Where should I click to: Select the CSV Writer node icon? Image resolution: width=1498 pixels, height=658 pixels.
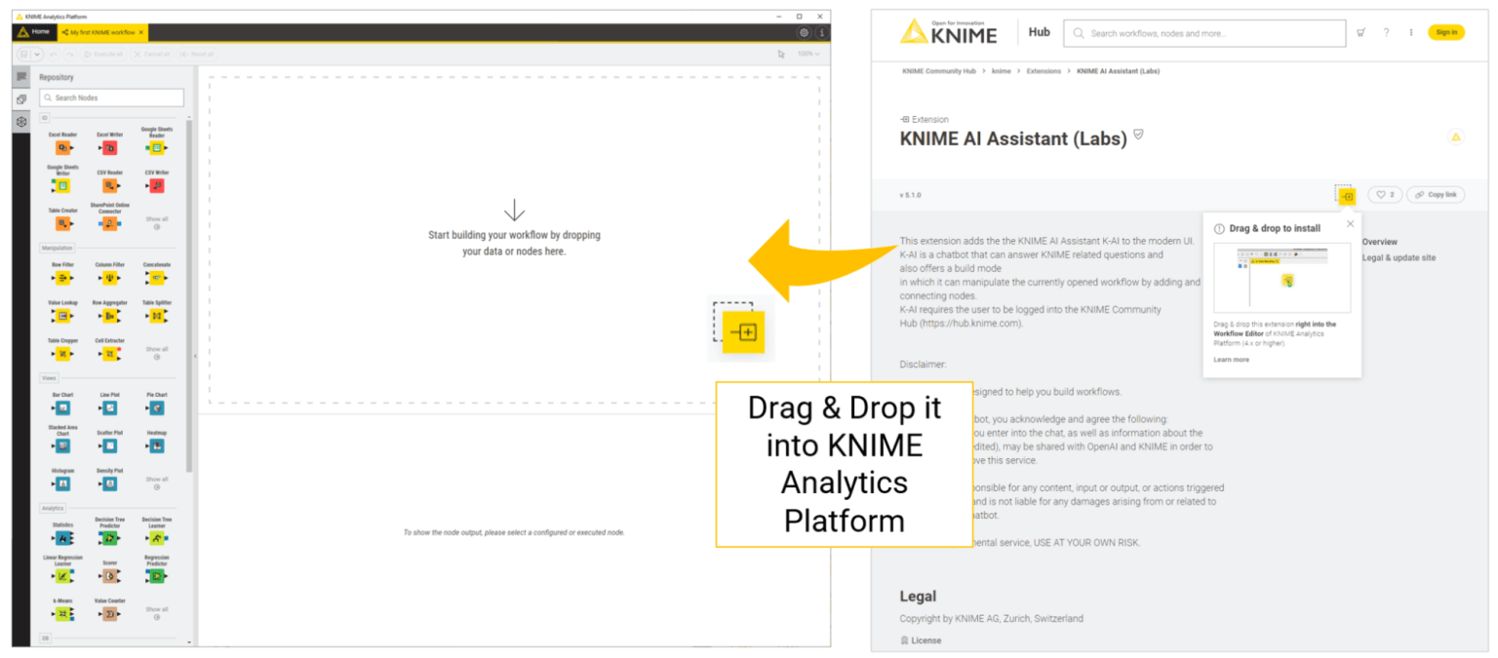(156, 186)
